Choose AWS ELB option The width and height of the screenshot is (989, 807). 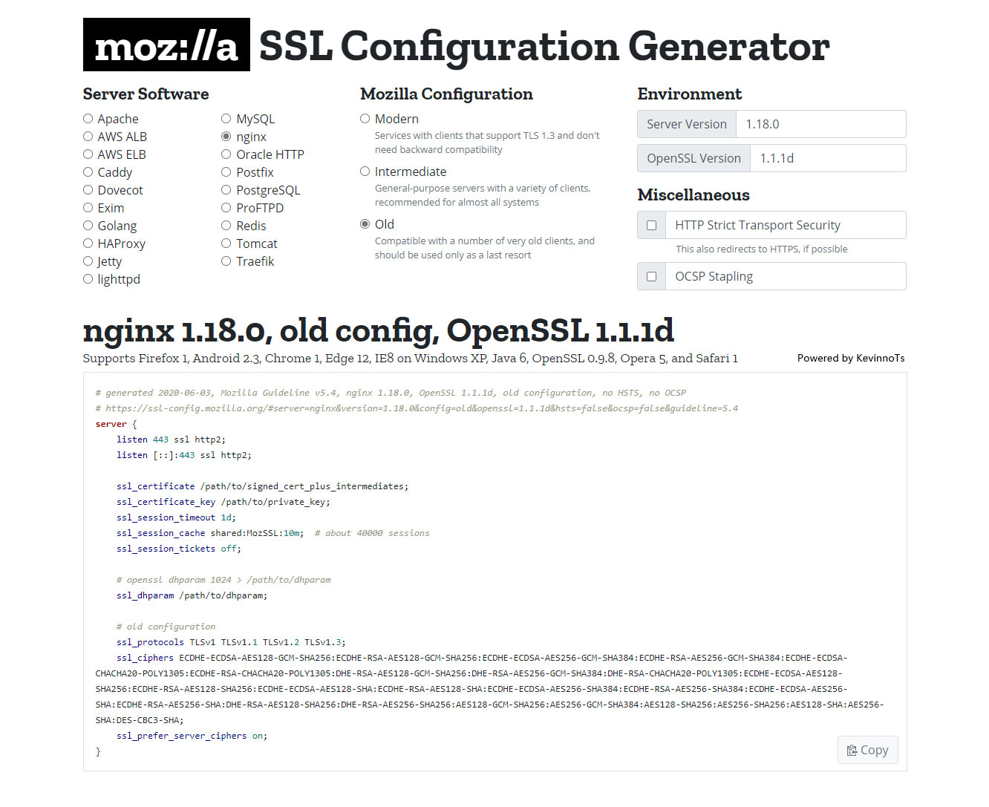(88, 154)
